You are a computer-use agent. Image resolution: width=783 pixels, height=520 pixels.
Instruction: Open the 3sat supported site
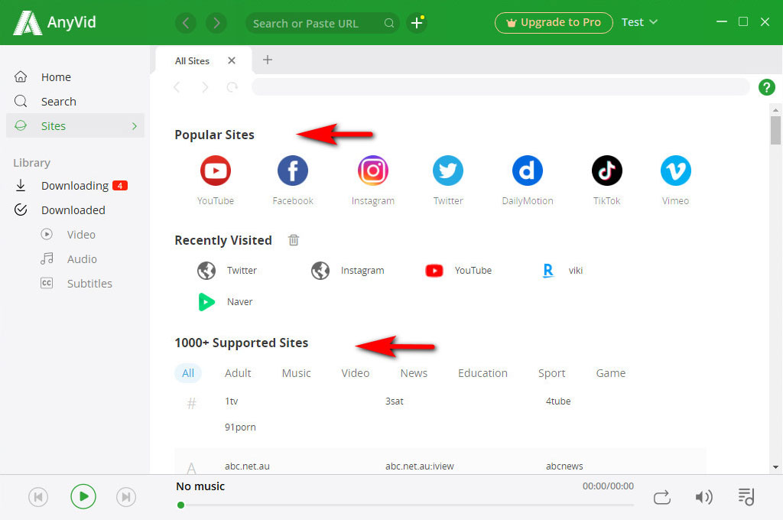pos(394,401)
